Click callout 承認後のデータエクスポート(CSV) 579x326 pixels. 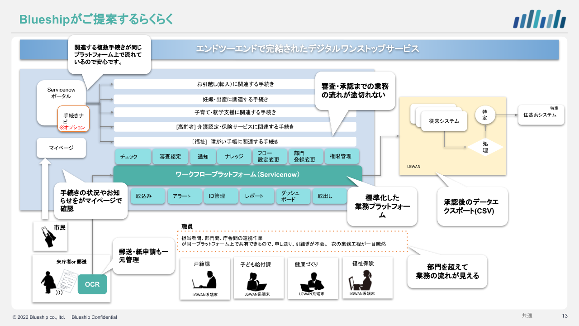click(x=472, y=206)
